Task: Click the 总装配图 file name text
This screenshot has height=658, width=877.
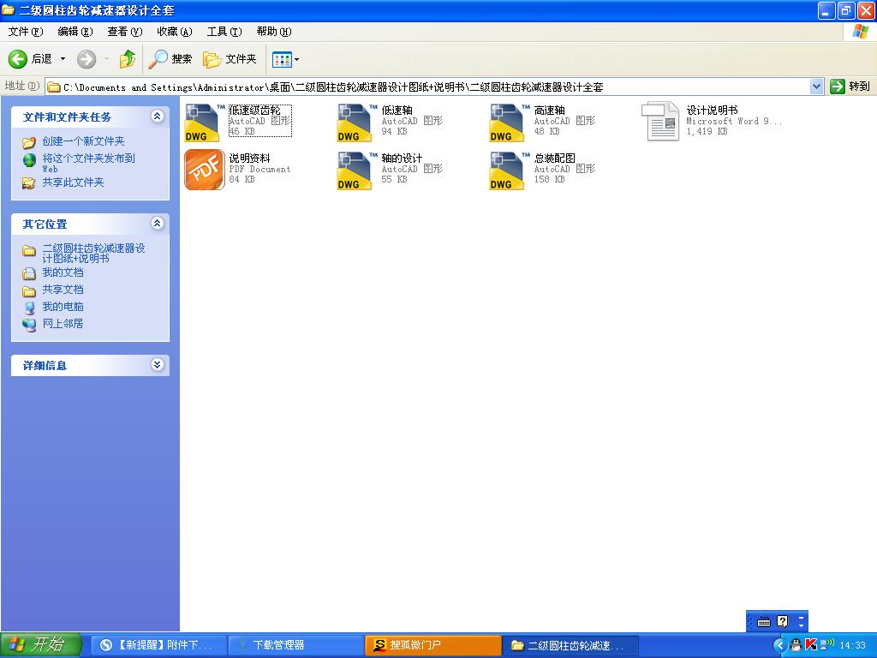Action: tap(554, 159)
